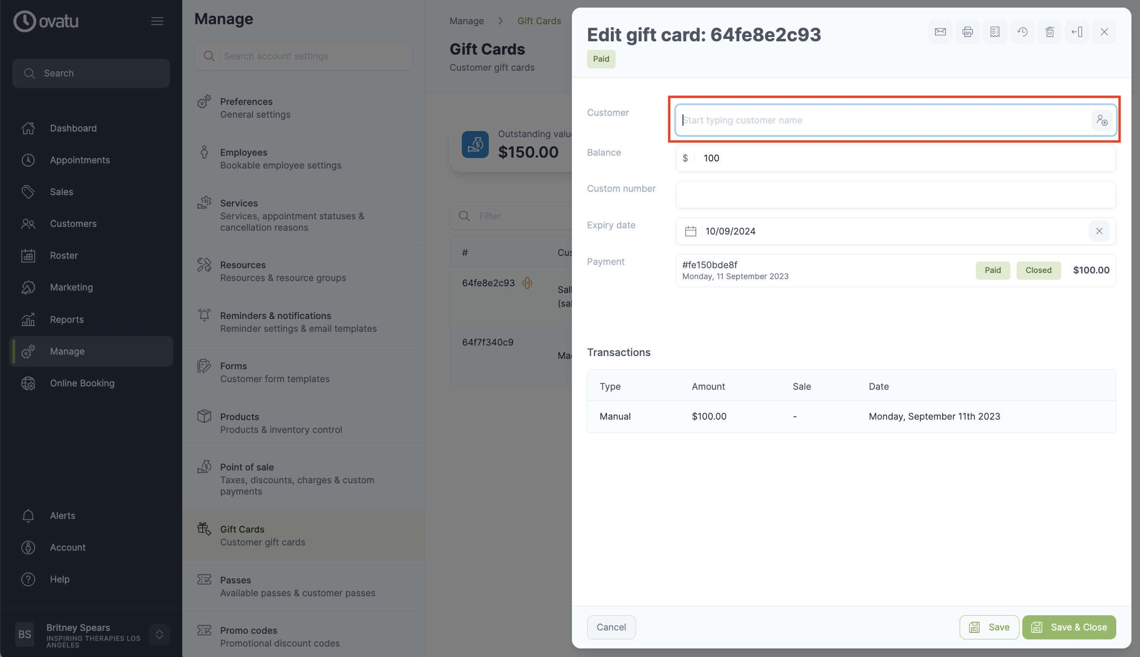Click the link icon beside gift card 64fe8e2c93

coord(527,282)
